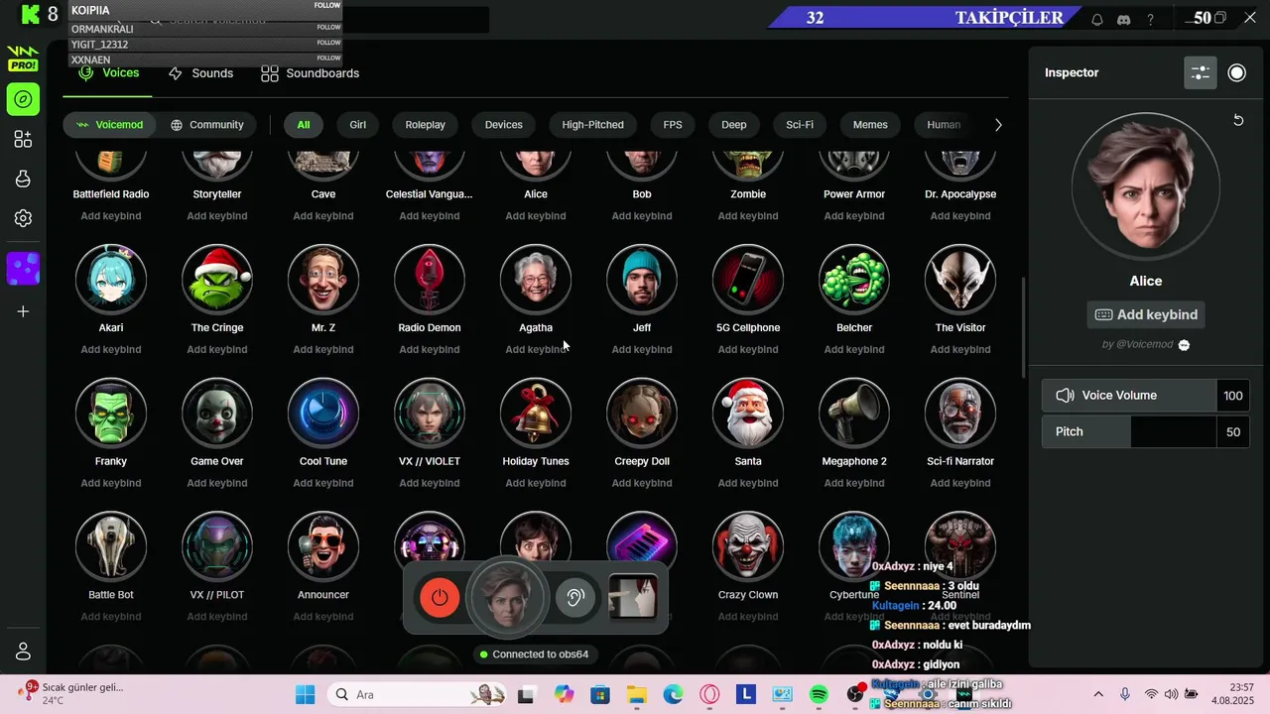
Task: Choose the Agatha voice avatar
Action: [x=536, y=280]
